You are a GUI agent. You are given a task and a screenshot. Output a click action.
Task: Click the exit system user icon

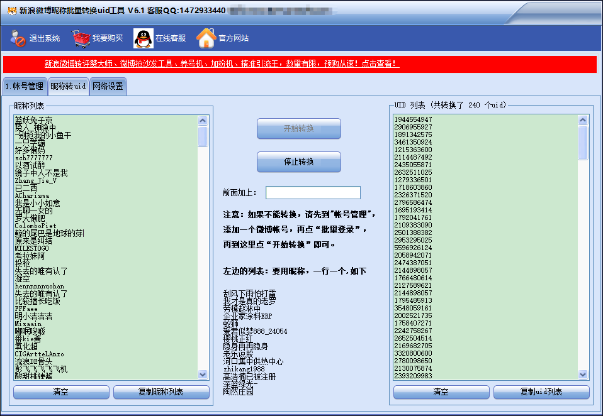(x=17, y=38)
